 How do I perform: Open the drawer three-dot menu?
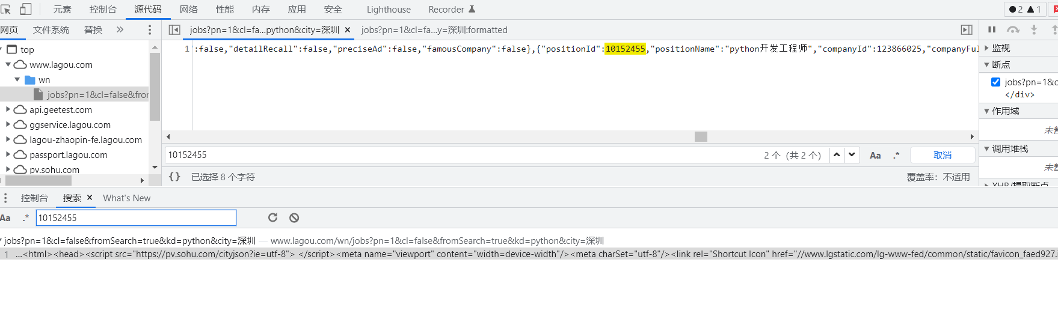5,198
